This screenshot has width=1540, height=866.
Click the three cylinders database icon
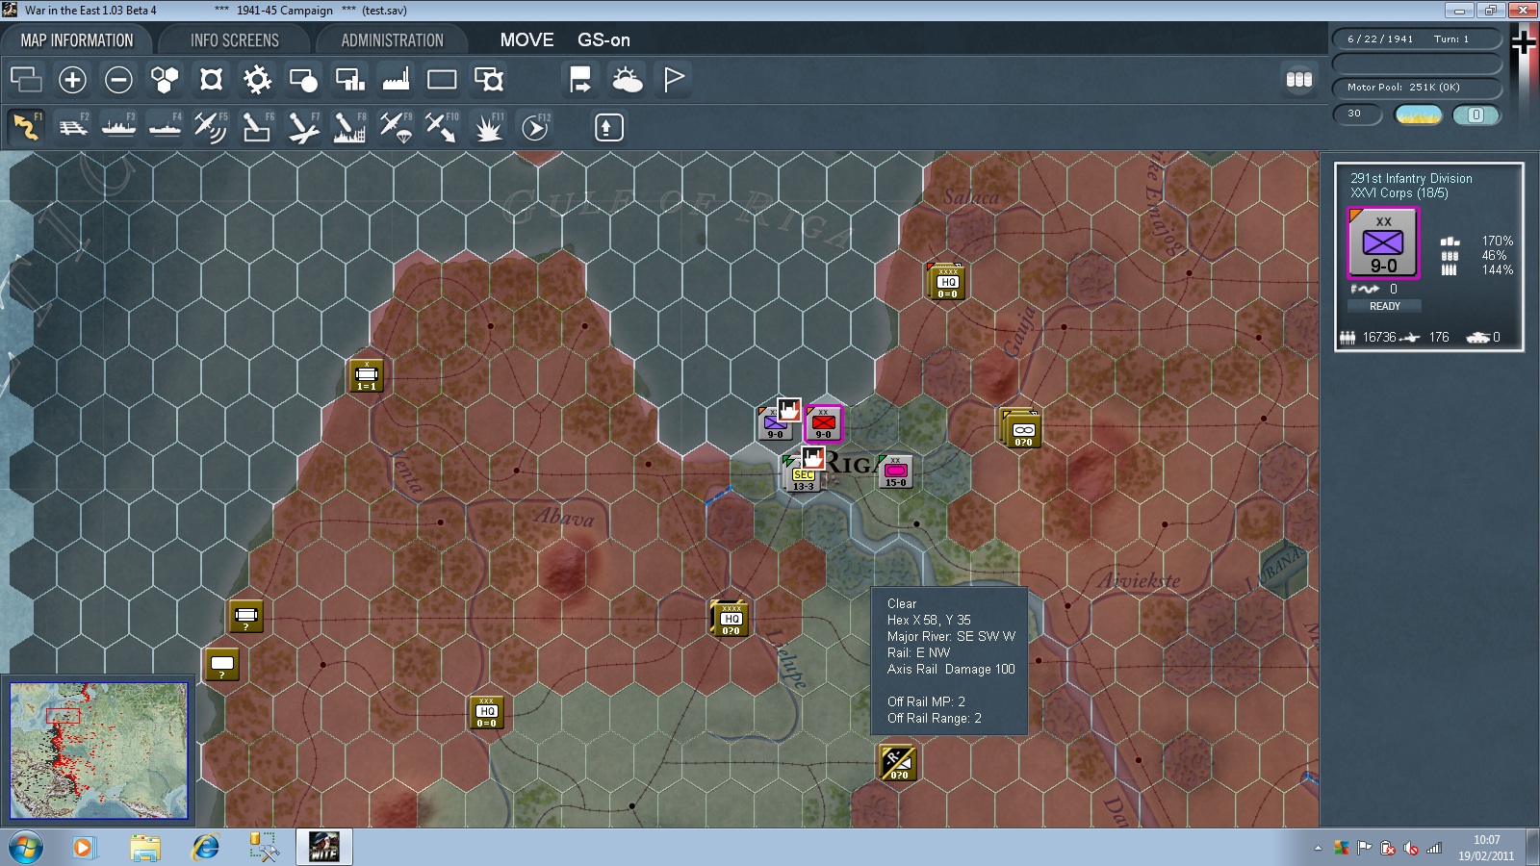point(1299,79)
